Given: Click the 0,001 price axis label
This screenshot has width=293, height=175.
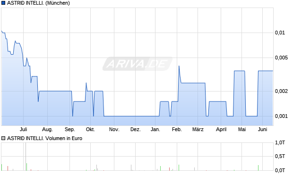Looking at the screenshot, I should pos(281,116).
